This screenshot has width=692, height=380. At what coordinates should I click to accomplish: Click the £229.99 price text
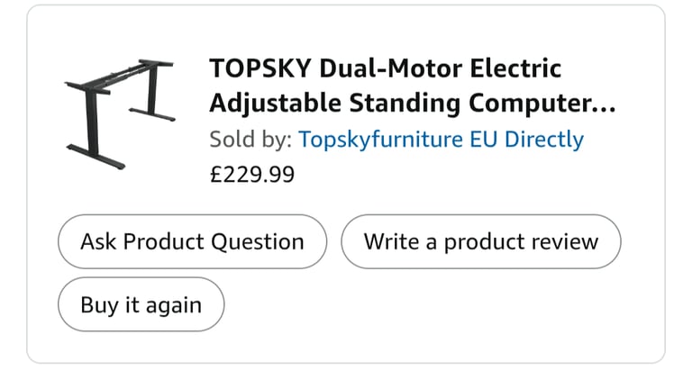coord(252,174)
